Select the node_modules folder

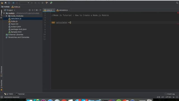17,16
